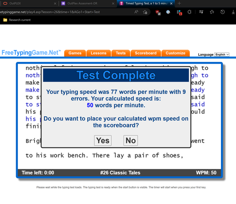Toggle Read aloud icon in address bar
The width and height of the screenshot is (236, 204).
click(x=136, y=12)
